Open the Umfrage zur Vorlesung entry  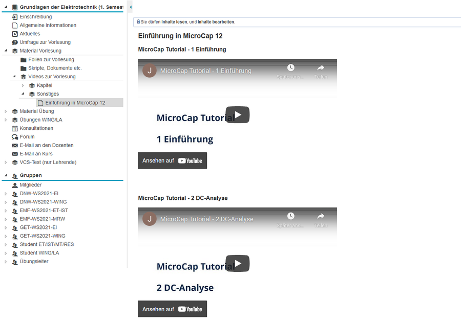[45, 42]
